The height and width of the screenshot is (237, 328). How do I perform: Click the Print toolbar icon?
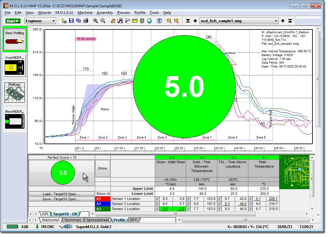pos(86,21)
